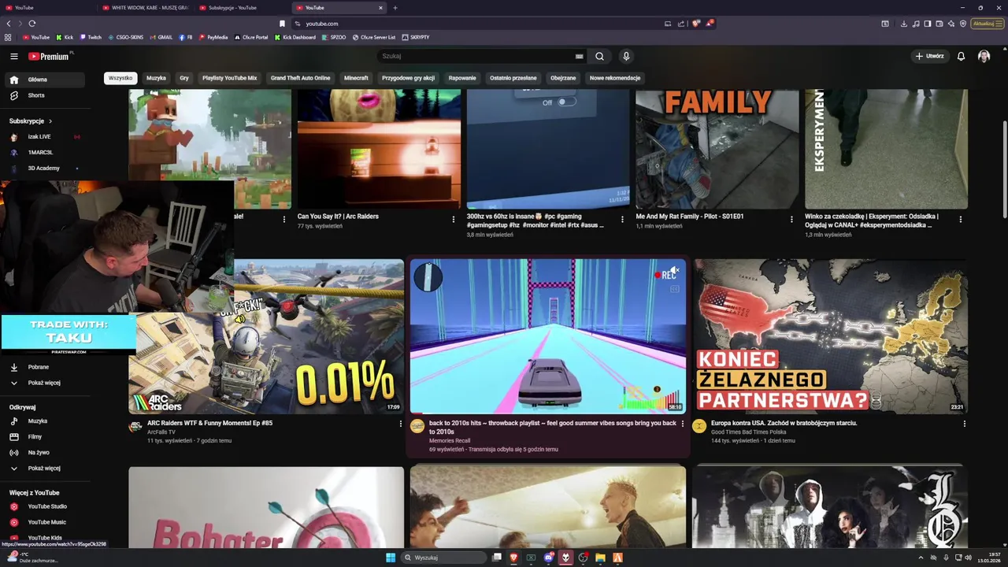Switch to Subskrypcje - YouTube browser tab
The width and height of the screenshot is (1008, 567).
pos(241,8)
